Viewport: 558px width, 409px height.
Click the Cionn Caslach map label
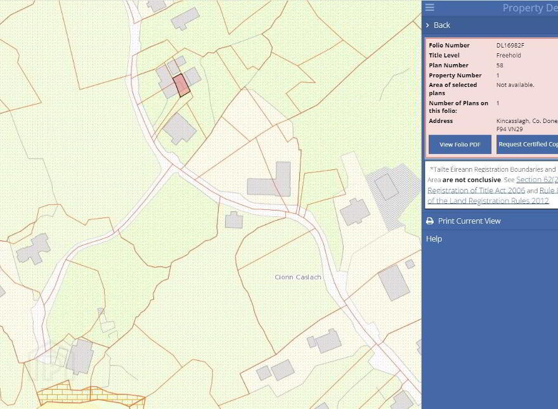298,277
